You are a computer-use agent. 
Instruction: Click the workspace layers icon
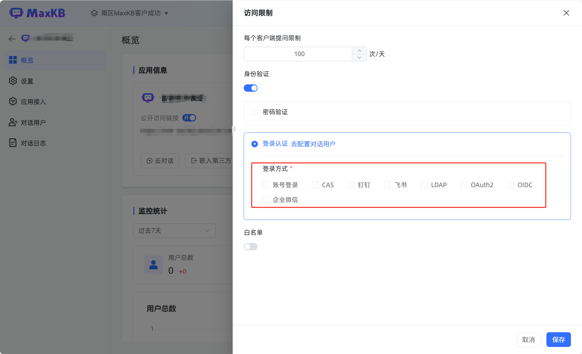(x=94, y=13)
